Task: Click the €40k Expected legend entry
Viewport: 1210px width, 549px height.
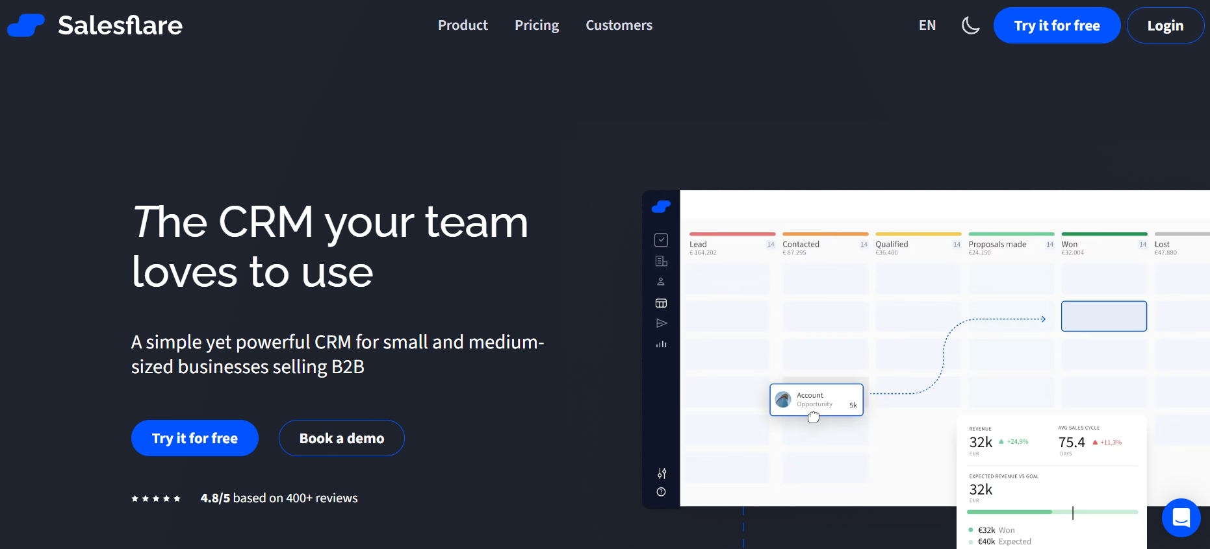Action: tap(999, 542)
